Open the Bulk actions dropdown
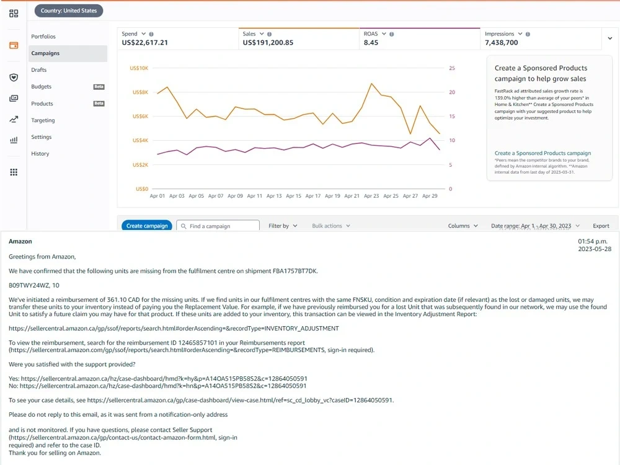This screenshot has height=465, width=620. tap(331, 226)
